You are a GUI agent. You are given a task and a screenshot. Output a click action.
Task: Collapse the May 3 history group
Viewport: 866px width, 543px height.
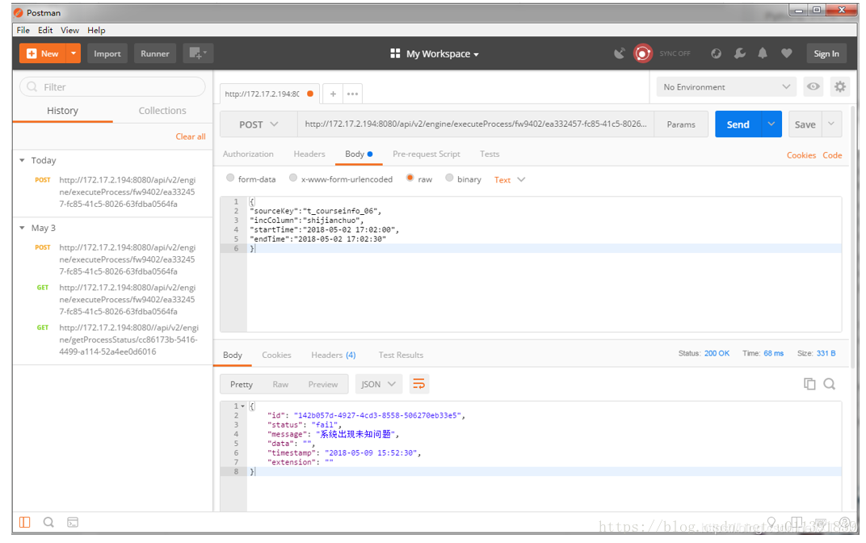(x=22, y=228)
